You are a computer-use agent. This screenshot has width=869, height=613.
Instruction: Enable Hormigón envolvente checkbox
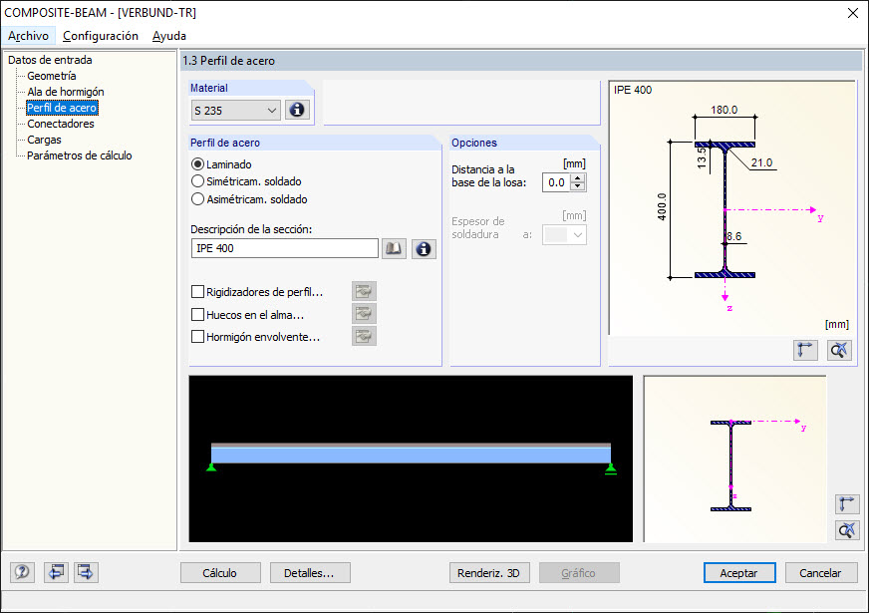pos(197,337)
